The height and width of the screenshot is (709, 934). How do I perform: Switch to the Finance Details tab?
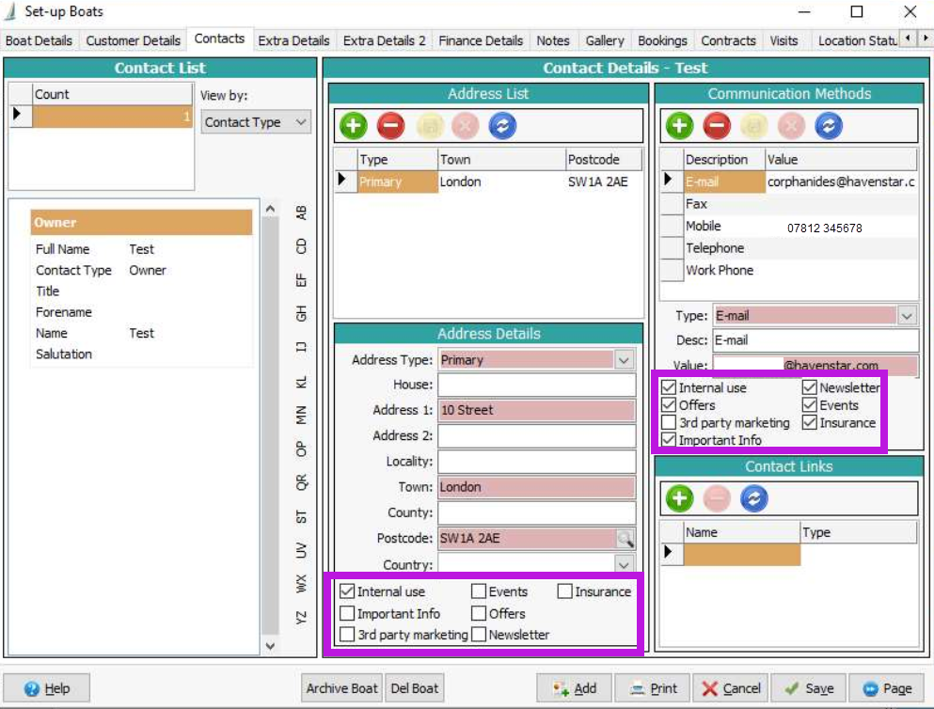pyautogui.click(x=481, y=40)
